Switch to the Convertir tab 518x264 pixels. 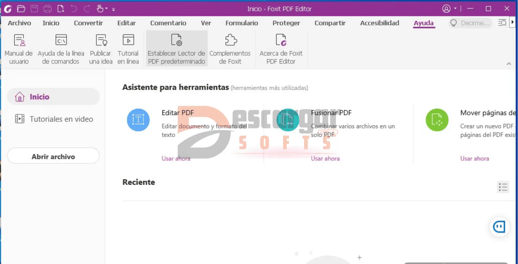coord(88,23)
